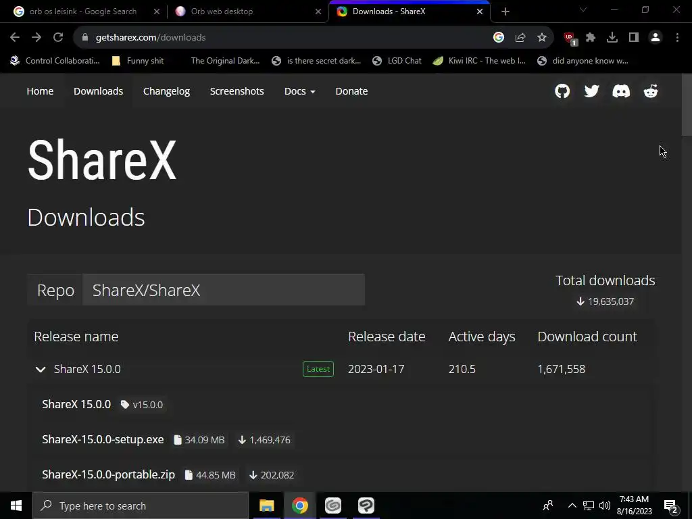
Task: Open Windows Start menu
Action: [x=16, y=505]
